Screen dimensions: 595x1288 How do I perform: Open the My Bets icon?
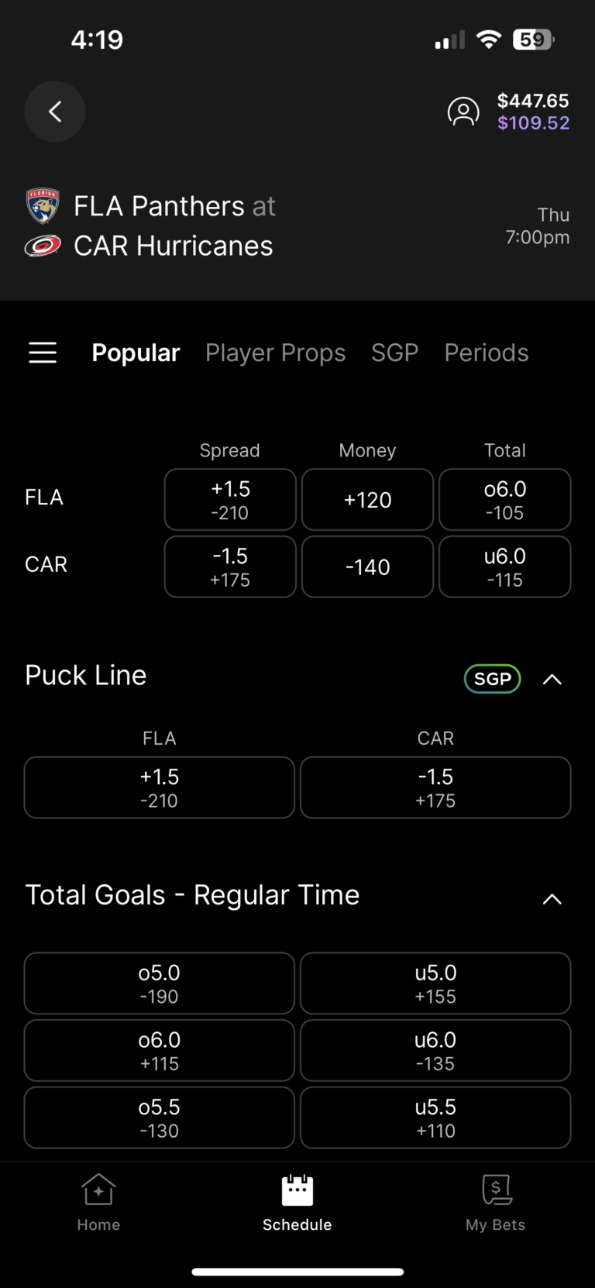496,1190
